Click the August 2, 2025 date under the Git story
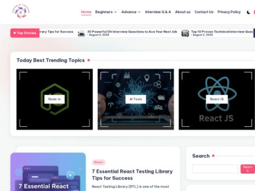This screenshot has height=191, width=255. pyautogui.click(x=99, y=35)
